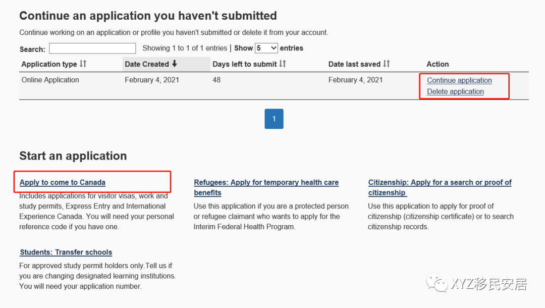Click the Start an application heading
545x308 pixels.
[x=73, y=156]
